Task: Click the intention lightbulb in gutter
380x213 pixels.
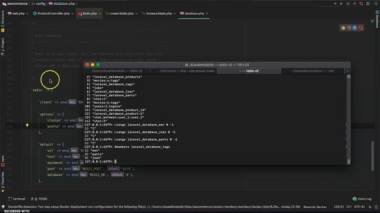Action: tap(27, 125)
